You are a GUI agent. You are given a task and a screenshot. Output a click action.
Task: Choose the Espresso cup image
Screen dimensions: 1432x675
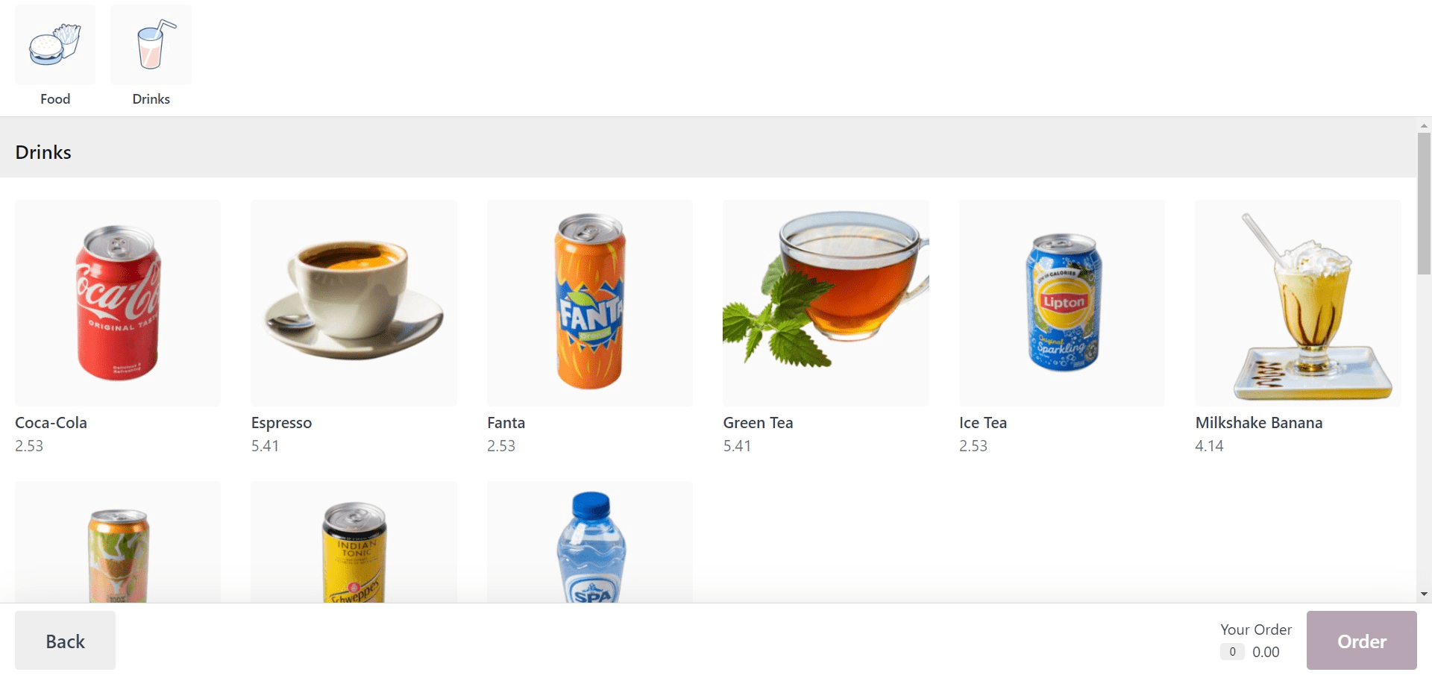pos(354,303)
